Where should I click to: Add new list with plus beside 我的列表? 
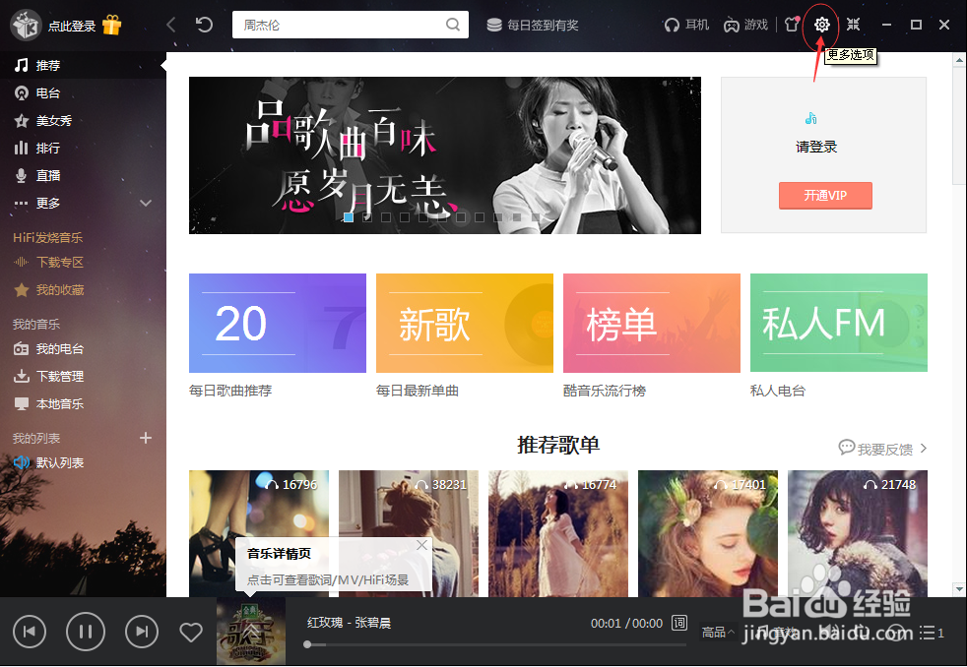[x=146, y=438]
